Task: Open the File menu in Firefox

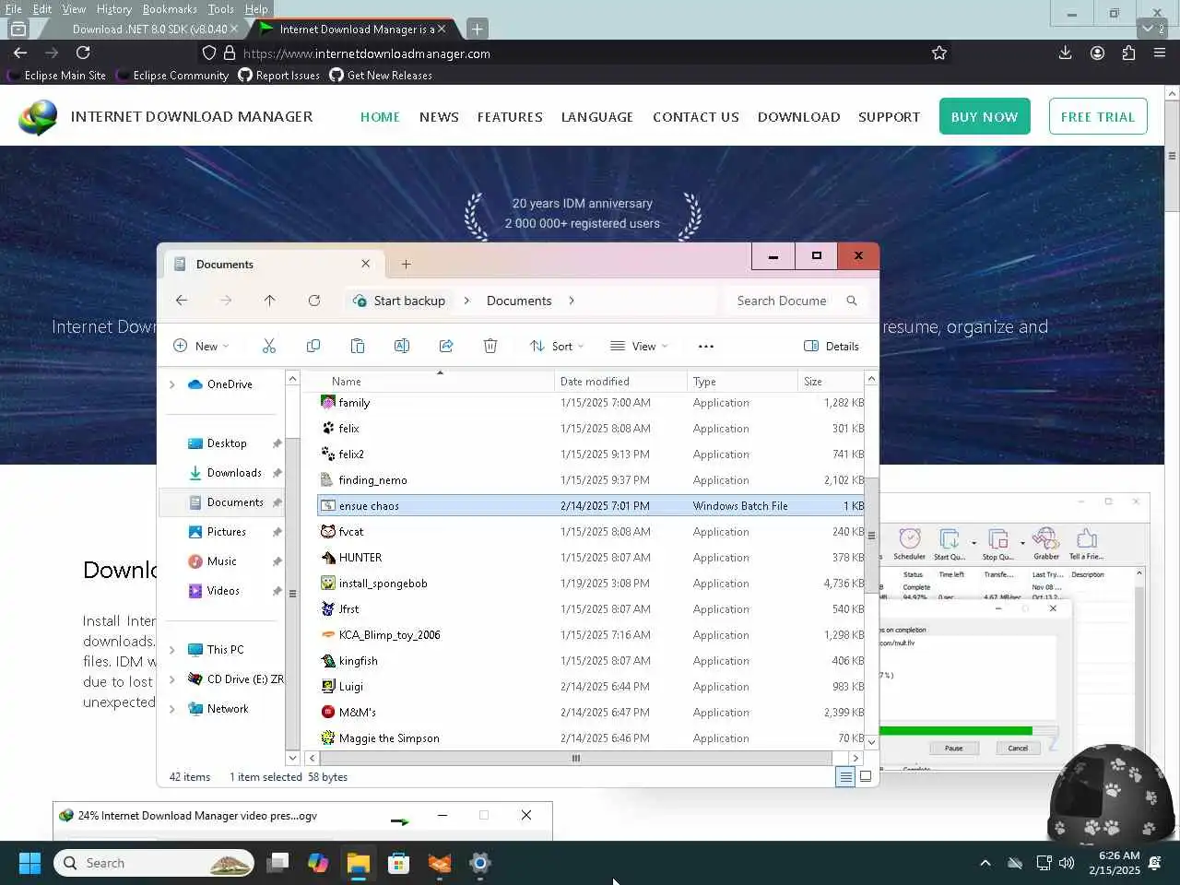Action: (x=13, y=9)
